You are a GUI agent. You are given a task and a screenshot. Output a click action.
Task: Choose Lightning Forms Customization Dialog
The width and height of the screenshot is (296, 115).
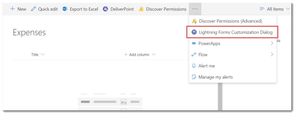tap(233, 32)
